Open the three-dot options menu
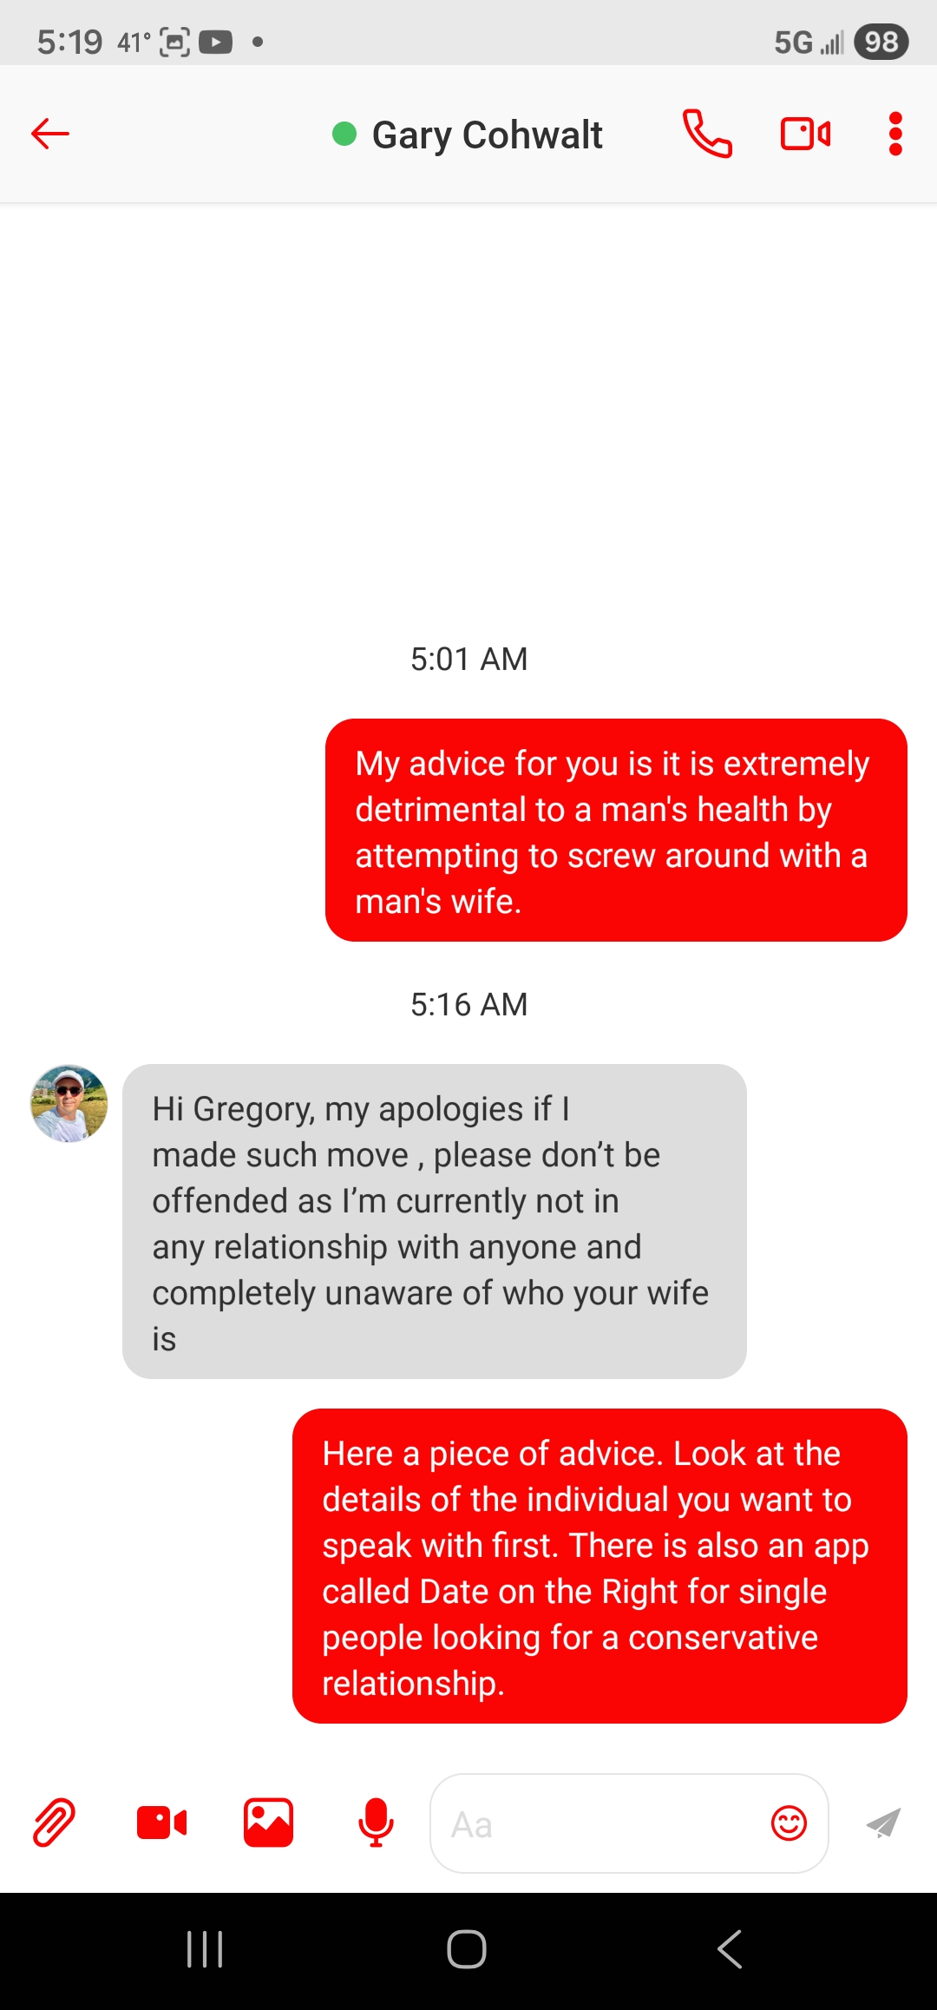The image size is (937, 2010). coord(895,134)
